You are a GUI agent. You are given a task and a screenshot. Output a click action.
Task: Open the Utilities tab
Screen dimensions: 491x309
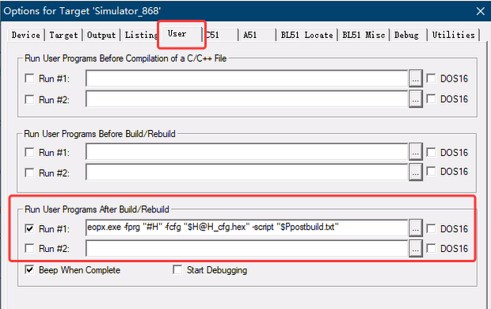(454, 35)
